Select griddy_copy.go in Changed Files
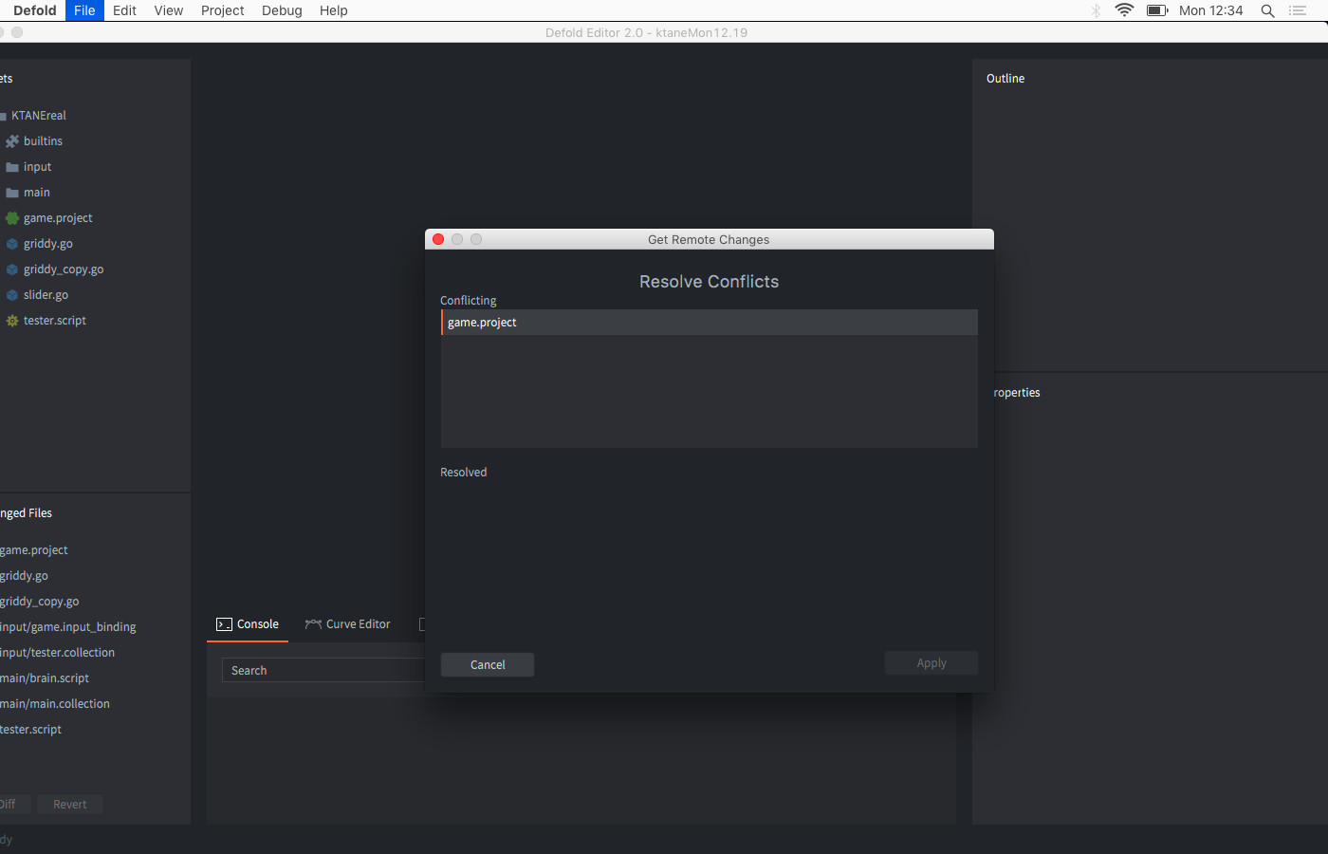This screenshot has width=1328, height=854. tap(40, 602)
